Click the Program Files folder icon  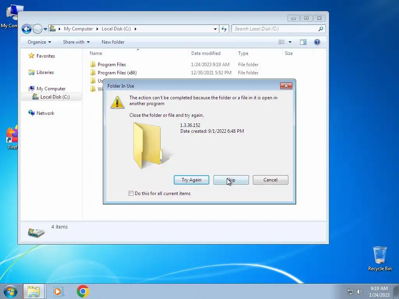(93, 64)
